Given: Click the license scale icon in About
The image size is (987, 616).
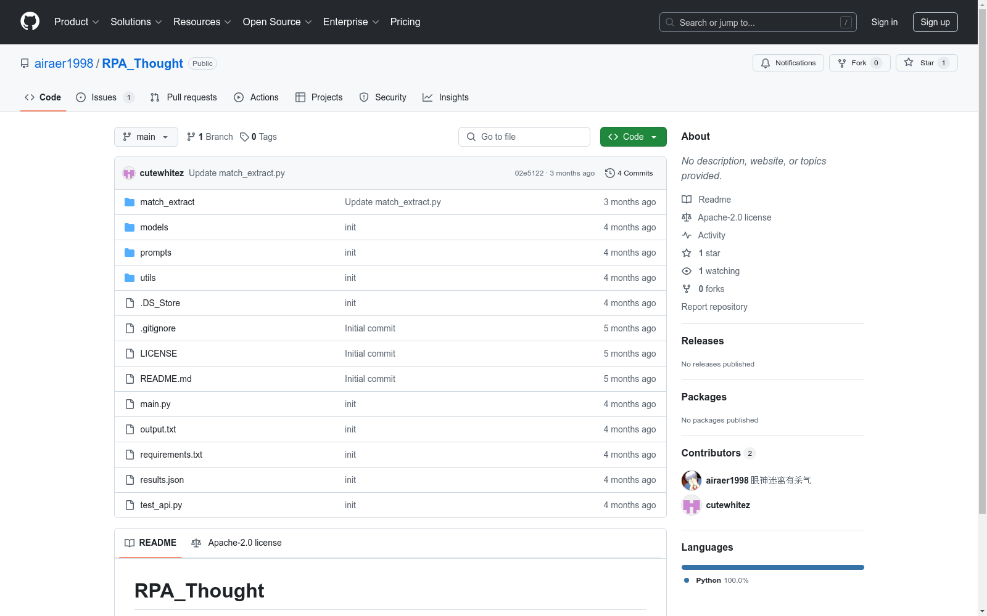Looking at the screenshot, I should coord(687,217).
